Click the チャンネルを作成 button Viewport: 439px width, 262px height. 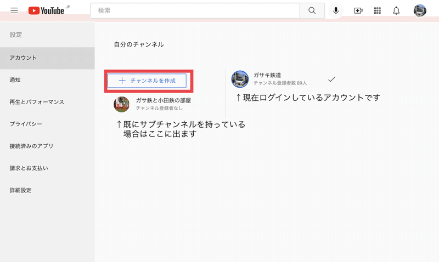click(147, 81)
